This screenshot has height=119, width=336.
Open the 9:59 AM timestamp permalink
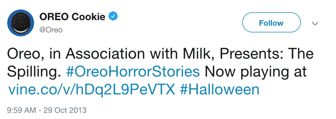coord(21,110)
